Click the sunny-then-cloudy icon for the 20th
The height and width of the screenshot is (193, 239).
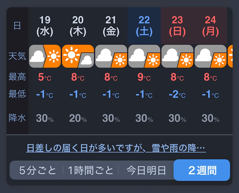(x=78, y=56)
